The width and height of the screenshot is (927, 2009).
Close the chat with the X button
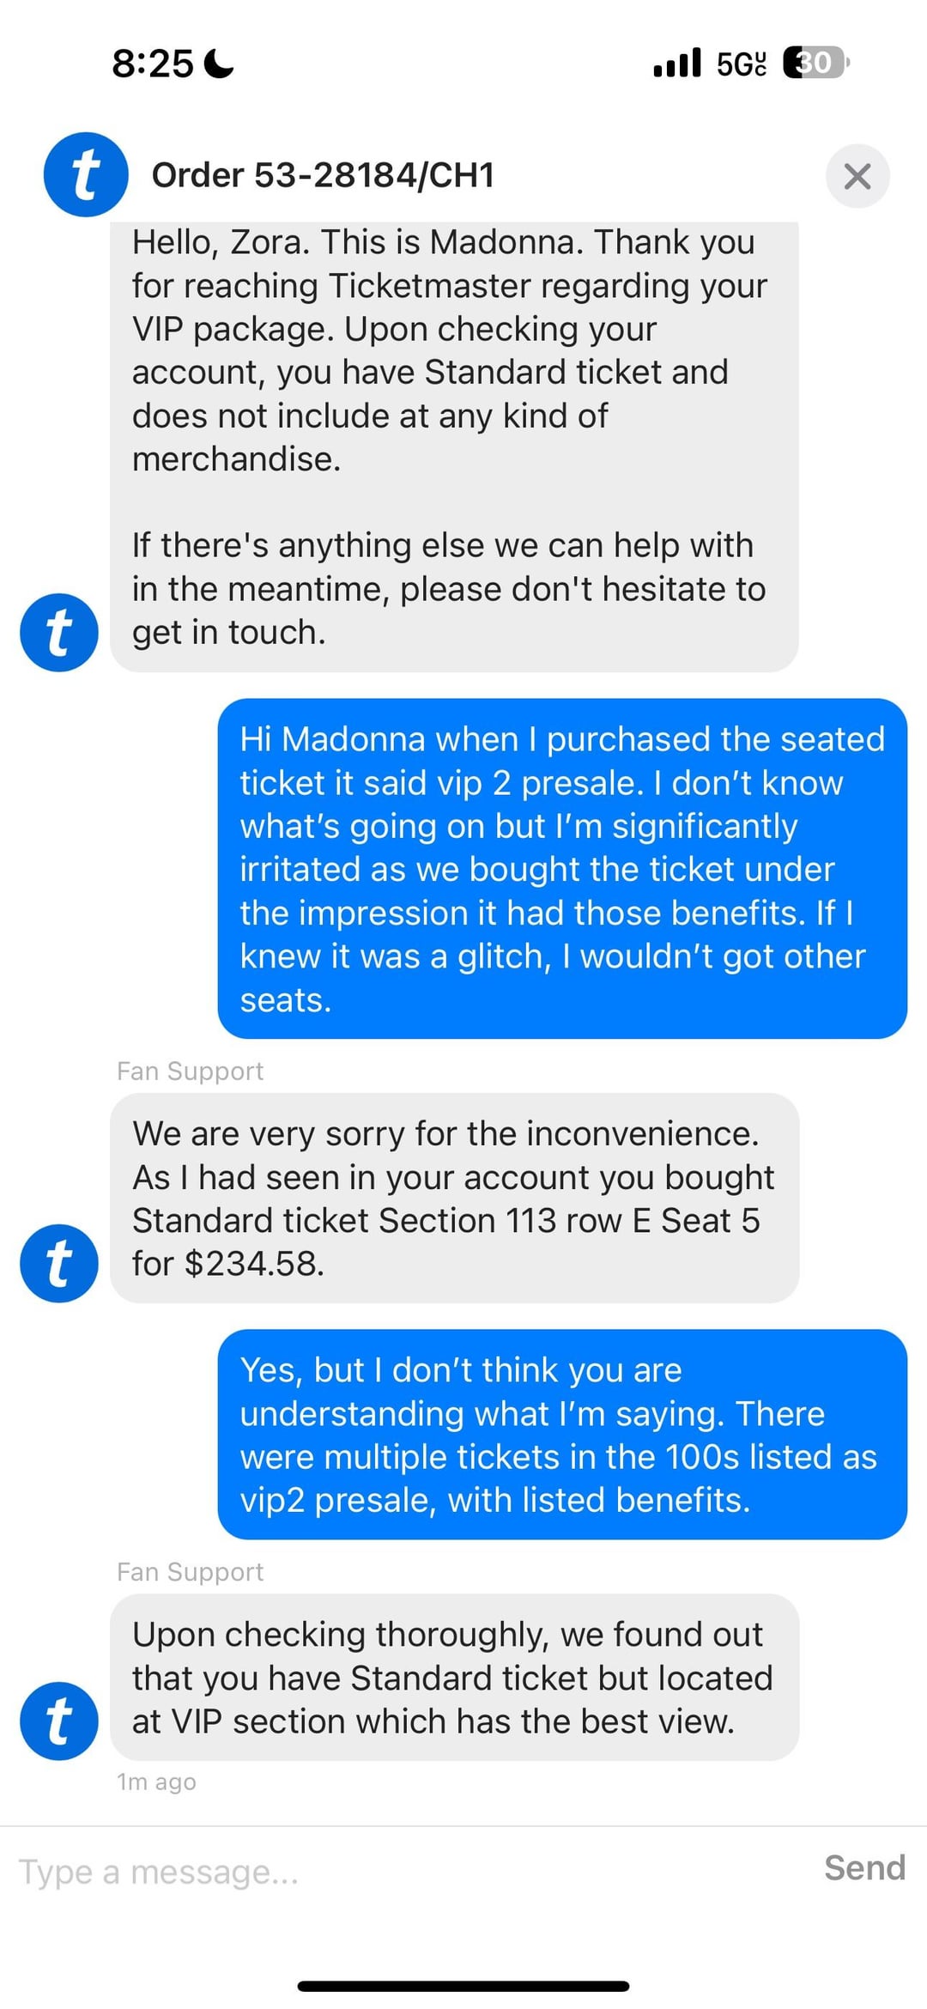(857, 176)
